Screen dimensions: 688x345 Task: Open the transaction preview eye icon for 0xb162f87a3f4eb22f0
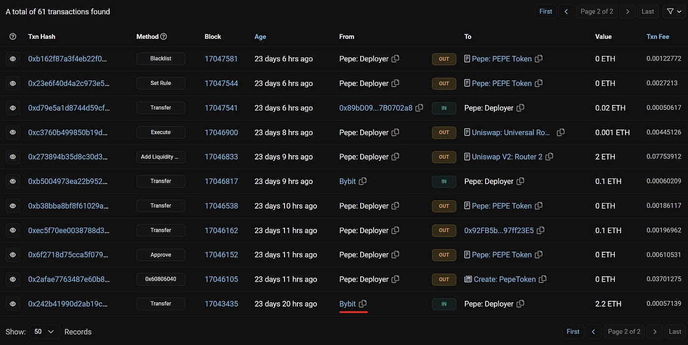[13, 58]
